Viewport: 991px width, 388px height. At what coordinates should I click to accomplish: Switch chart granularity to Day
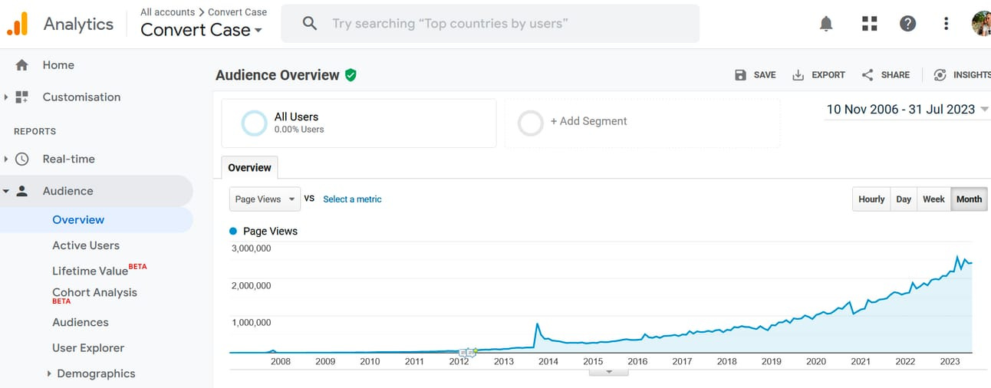pyautogui.click(x=904, y=199)
